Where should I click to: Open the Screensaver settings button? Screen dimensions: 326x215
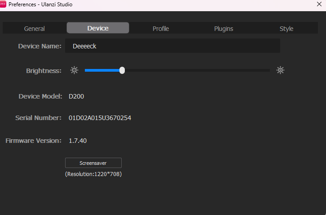tap(93, 163)
